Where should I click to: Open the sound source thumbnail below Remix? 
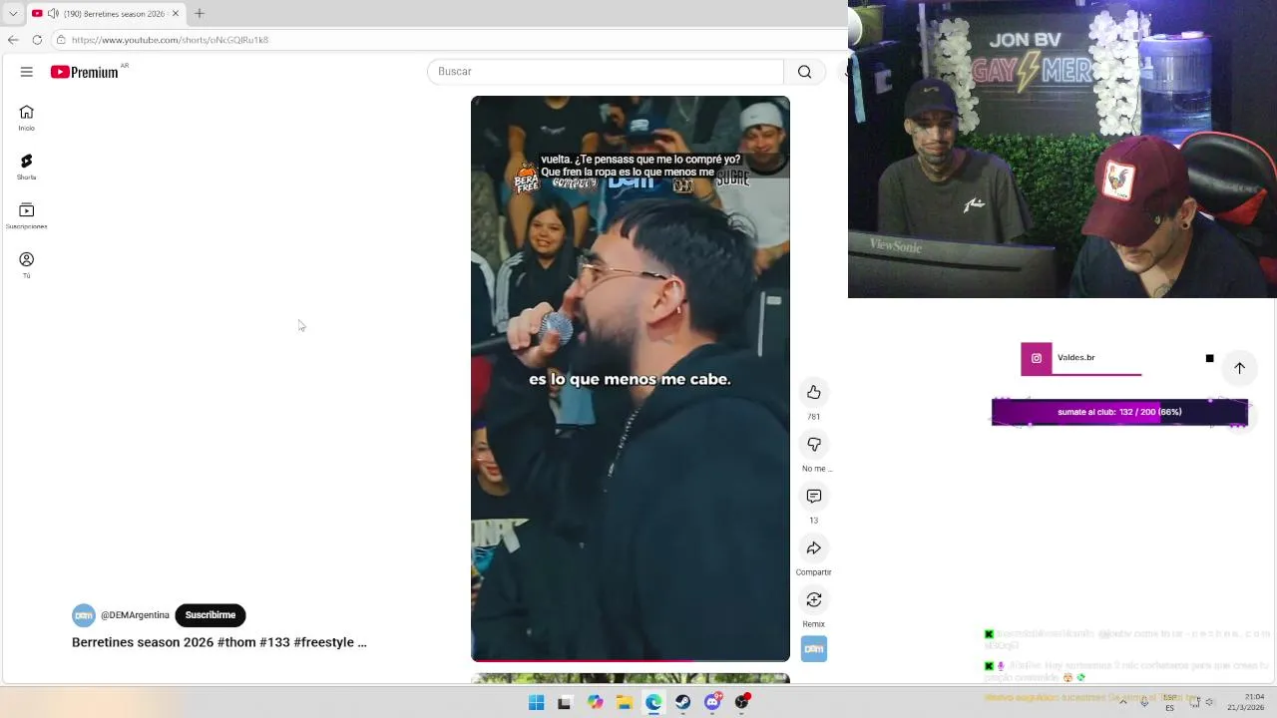(x=814, y=649)
